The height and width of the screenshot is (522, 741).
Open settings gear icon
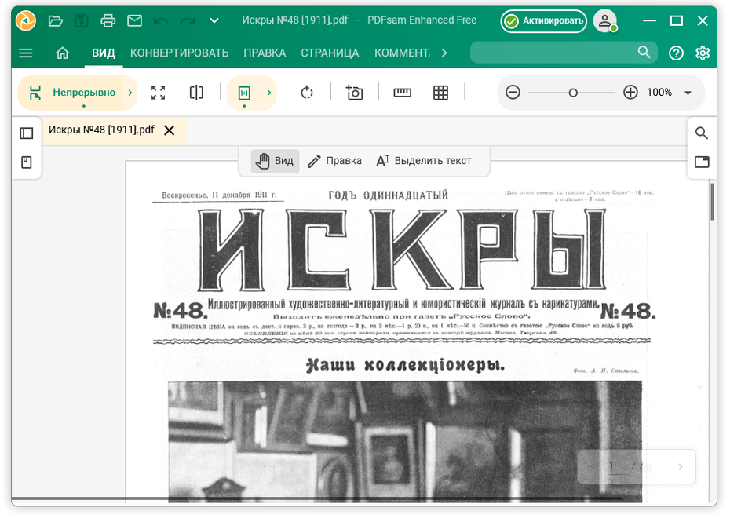[703, 53]
